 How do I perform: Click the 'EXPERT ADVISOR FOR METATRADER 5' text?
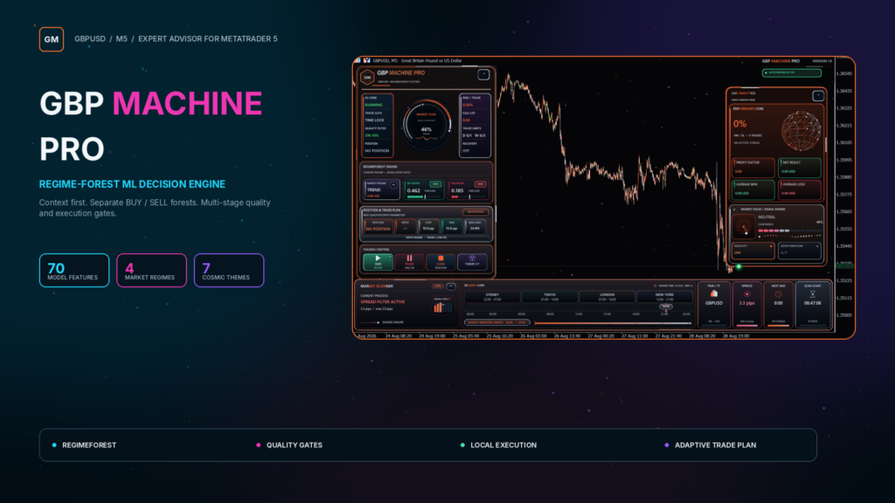(208, 38)
